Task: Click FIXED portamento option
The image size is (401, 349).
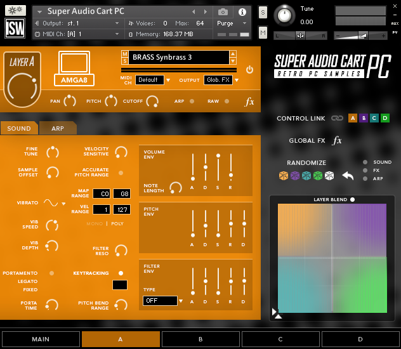Action: click(30, 290)
